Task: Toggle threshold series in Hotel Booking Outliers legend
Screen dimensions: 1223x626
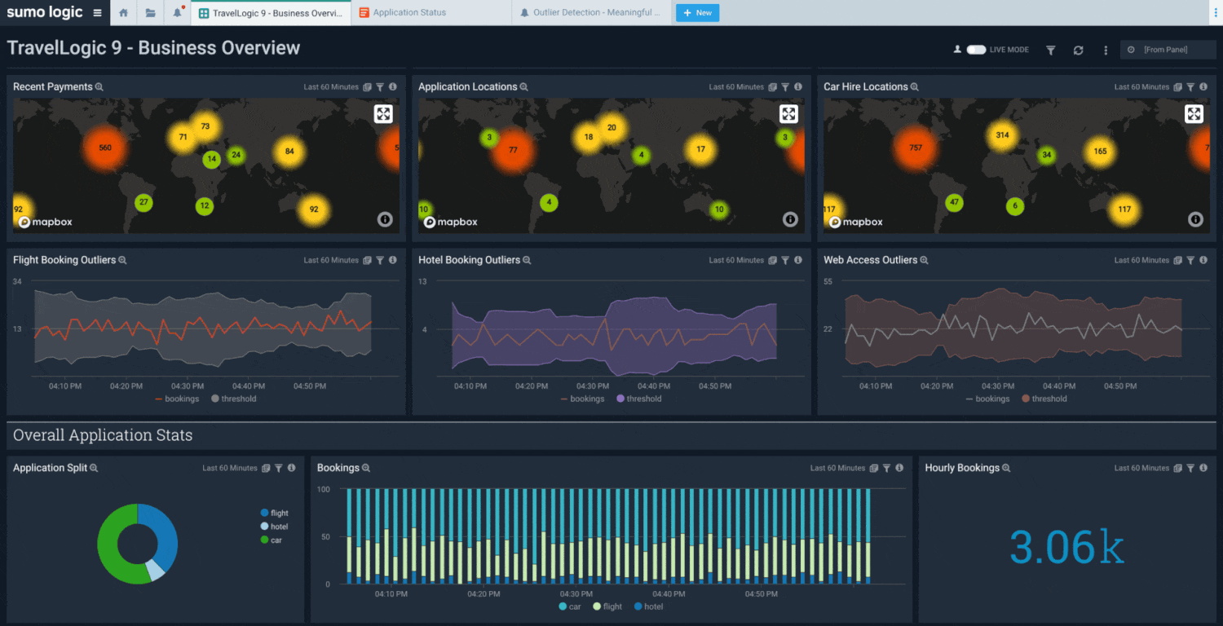Action: (x=639, y=399)
